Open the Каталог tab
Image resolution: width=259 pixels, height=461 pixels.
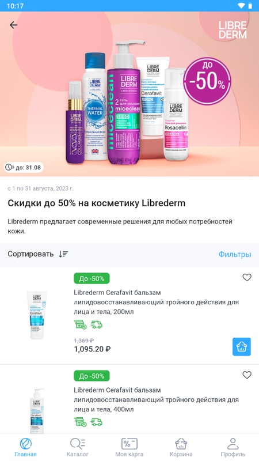point(78,448)
